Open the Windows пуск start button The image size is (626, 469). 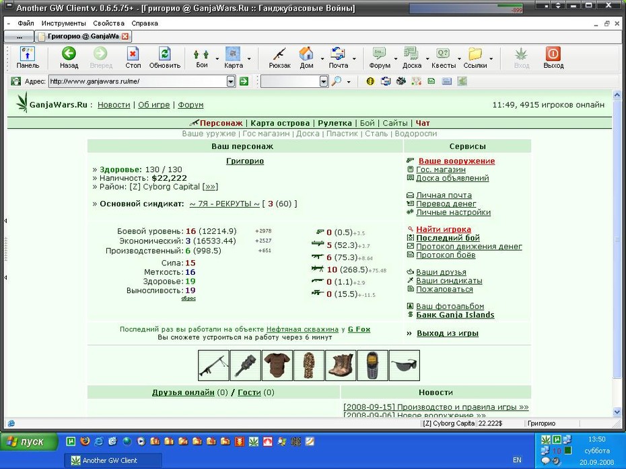pyautogui.click(x=28, y=441)
